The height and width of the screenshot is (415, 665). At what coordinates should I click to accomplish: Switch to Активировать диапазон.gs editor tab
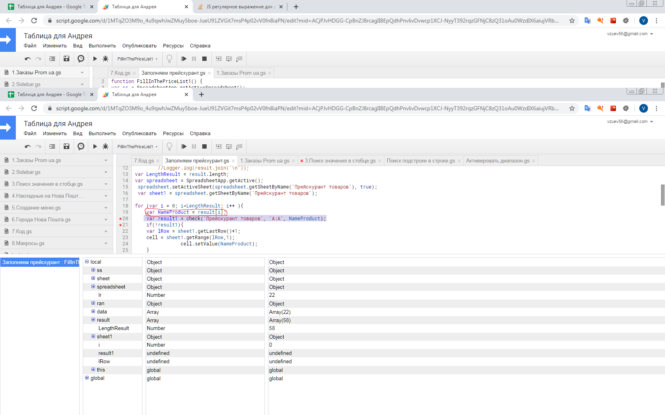(498, 161)
